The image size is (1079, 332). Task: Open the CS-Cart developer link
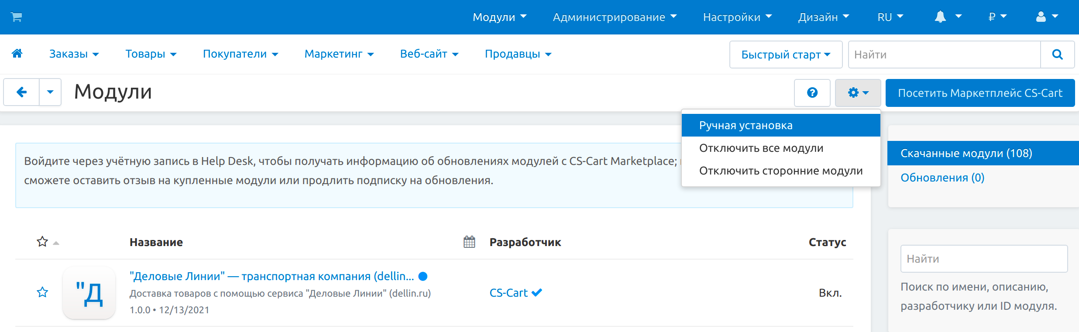(x=509, y=293)
